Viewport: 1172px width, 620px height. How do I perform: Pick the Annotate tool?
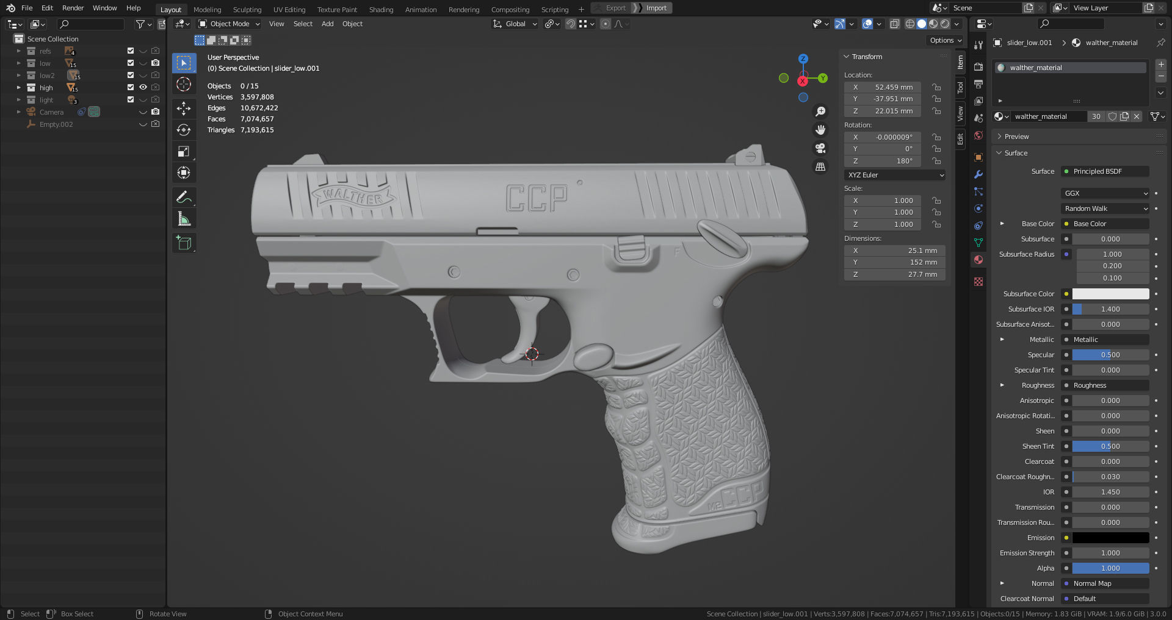click(184, 198)
